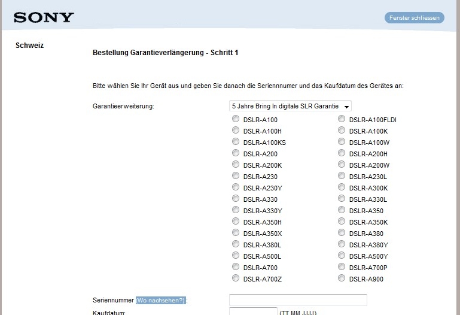460x315 pixels.
Task: Click the Bestellung Garantieverlängerung heading
Action: point(166,53)
